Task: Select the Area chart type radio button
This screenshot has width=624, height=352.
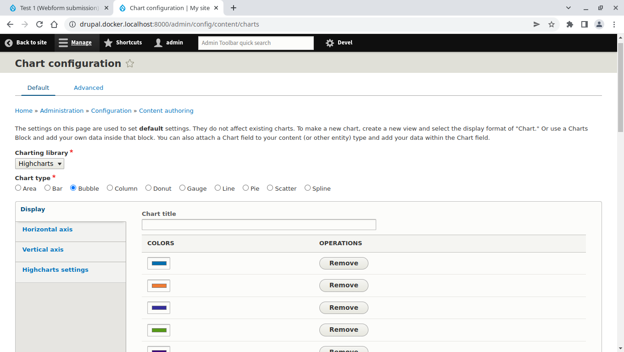Action: 18,188
